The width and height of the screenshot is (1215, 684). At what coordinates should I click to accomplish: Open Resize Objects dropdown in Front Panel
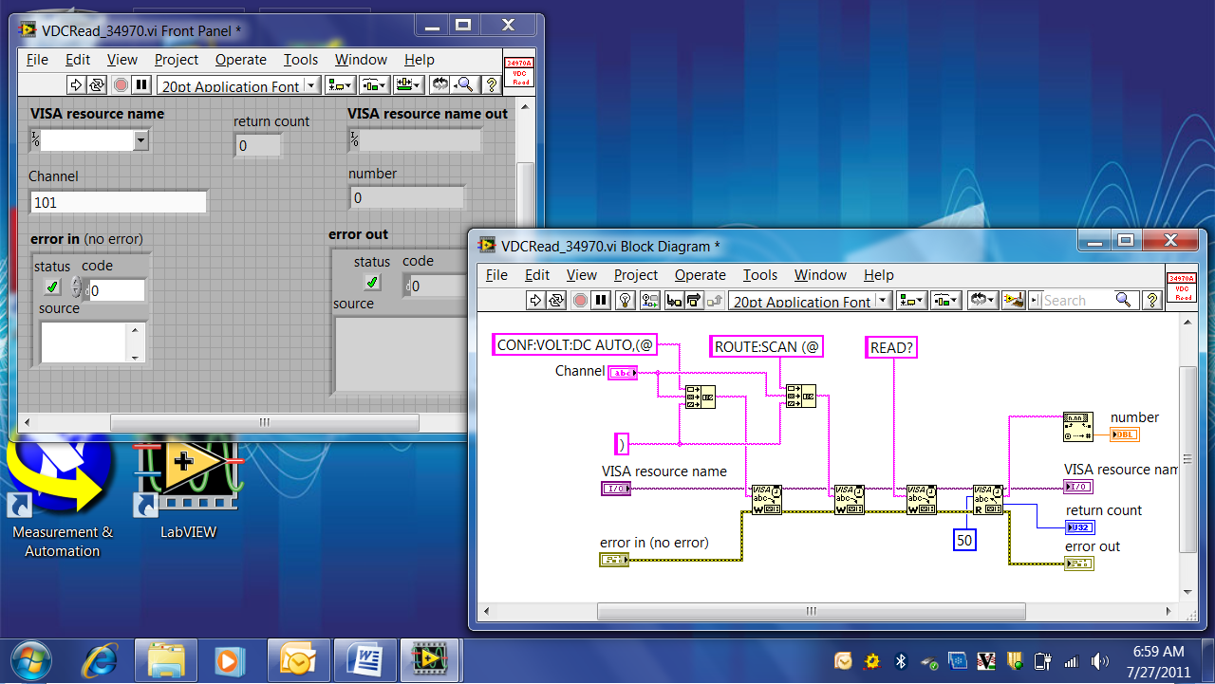click(x=408, y=84)
